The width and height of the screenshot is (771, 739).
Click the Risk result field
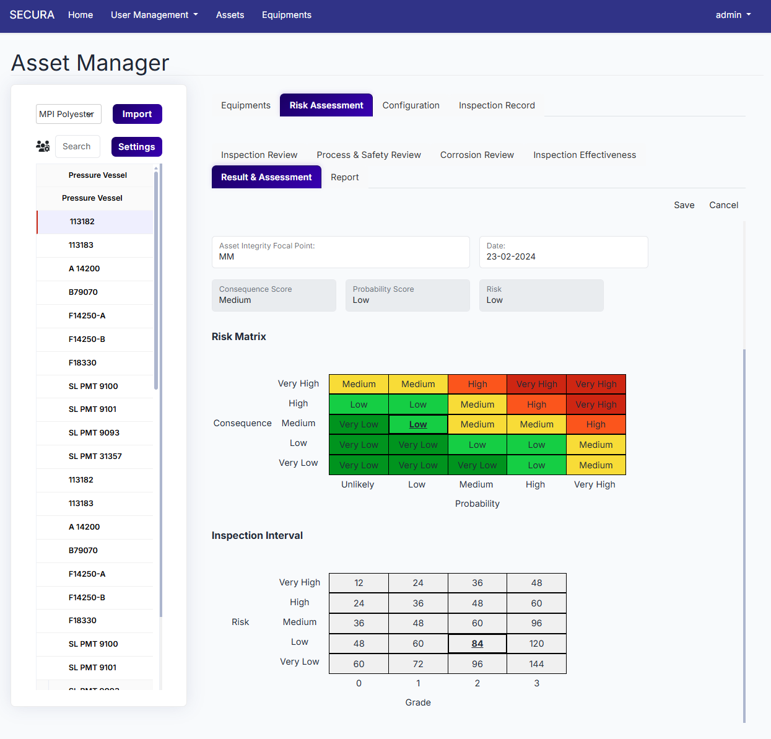pos(541,295)
